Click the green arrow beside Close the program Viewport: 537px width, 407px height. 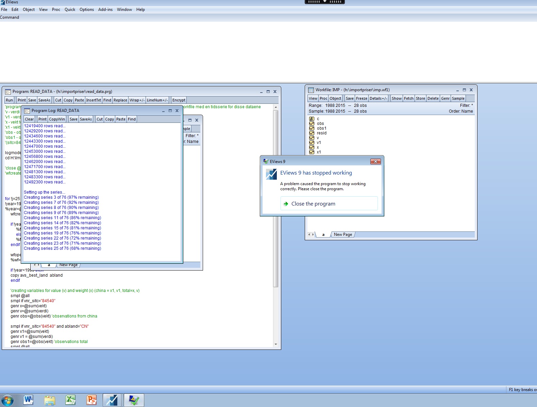click(x=286, y=204)
